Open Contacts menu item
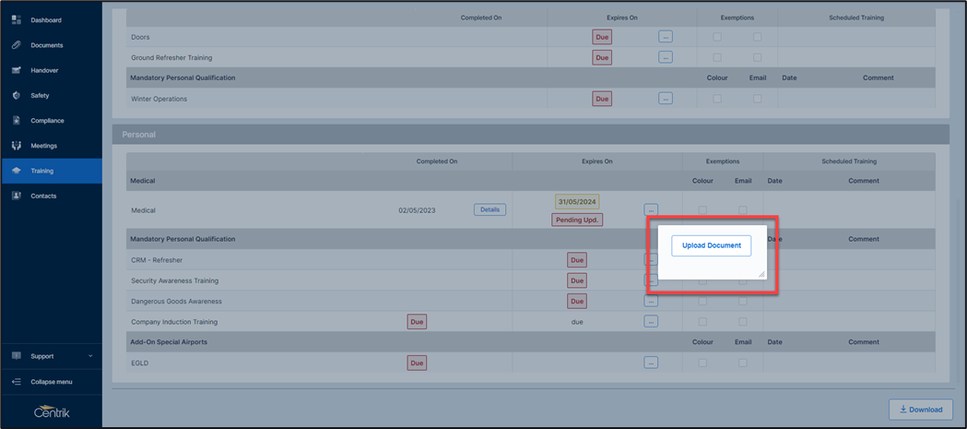The width and height of the screenshot is (967, 429). pos(43,196)
